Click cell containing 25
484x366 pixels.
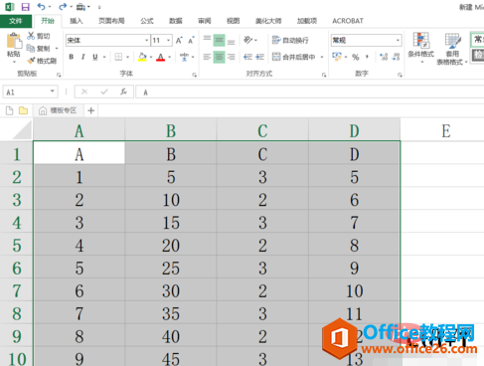tap(171, 268)
